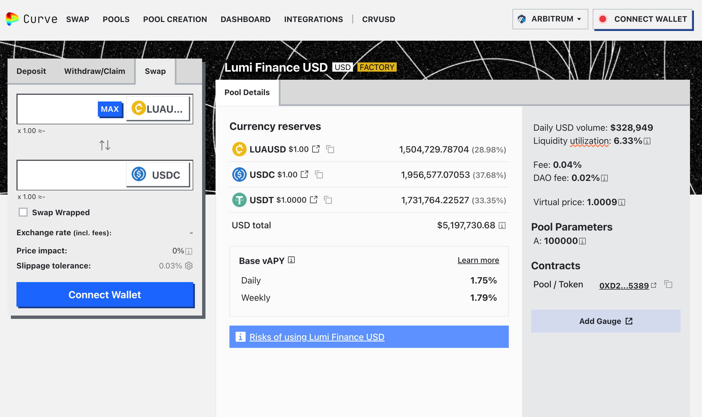This screenshot has width=702, height=417.
Task: Copy pool contract address icon
Action: point(668,284)
